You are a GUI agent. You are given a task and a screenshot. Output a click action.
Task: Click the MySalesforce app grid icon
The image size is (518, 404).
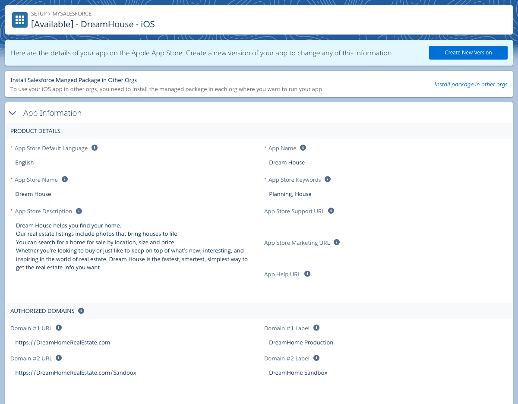point(20,20)
